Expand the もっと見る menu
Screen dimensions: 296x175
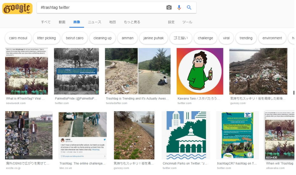pos(132,22)
